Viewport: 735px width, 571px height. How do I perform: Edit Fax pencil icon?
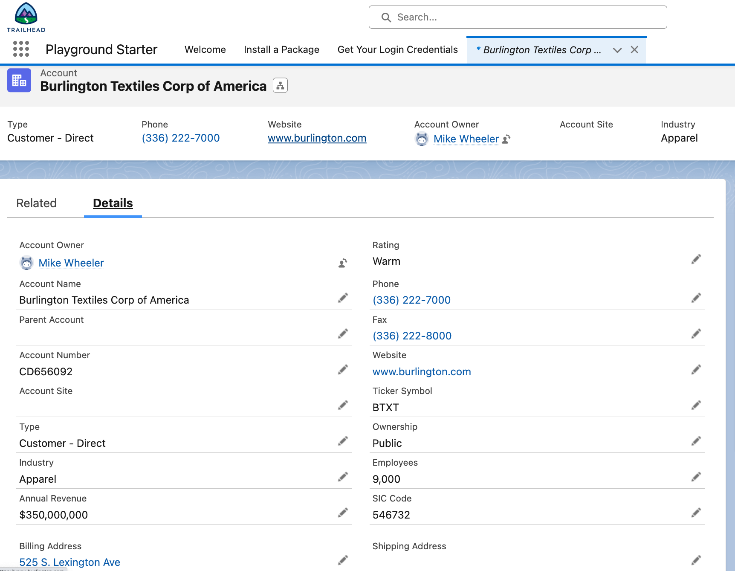coord(696,334)
